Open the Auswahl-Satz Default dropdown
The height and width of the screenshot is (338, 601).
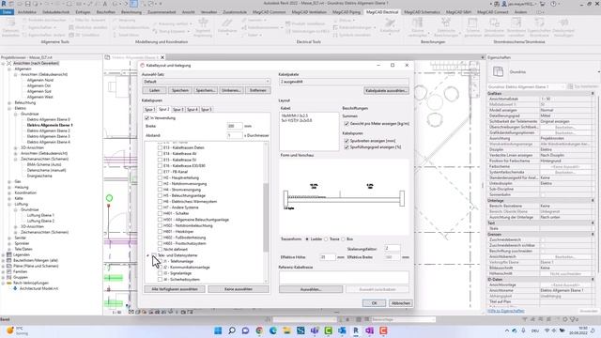[207, 82]
